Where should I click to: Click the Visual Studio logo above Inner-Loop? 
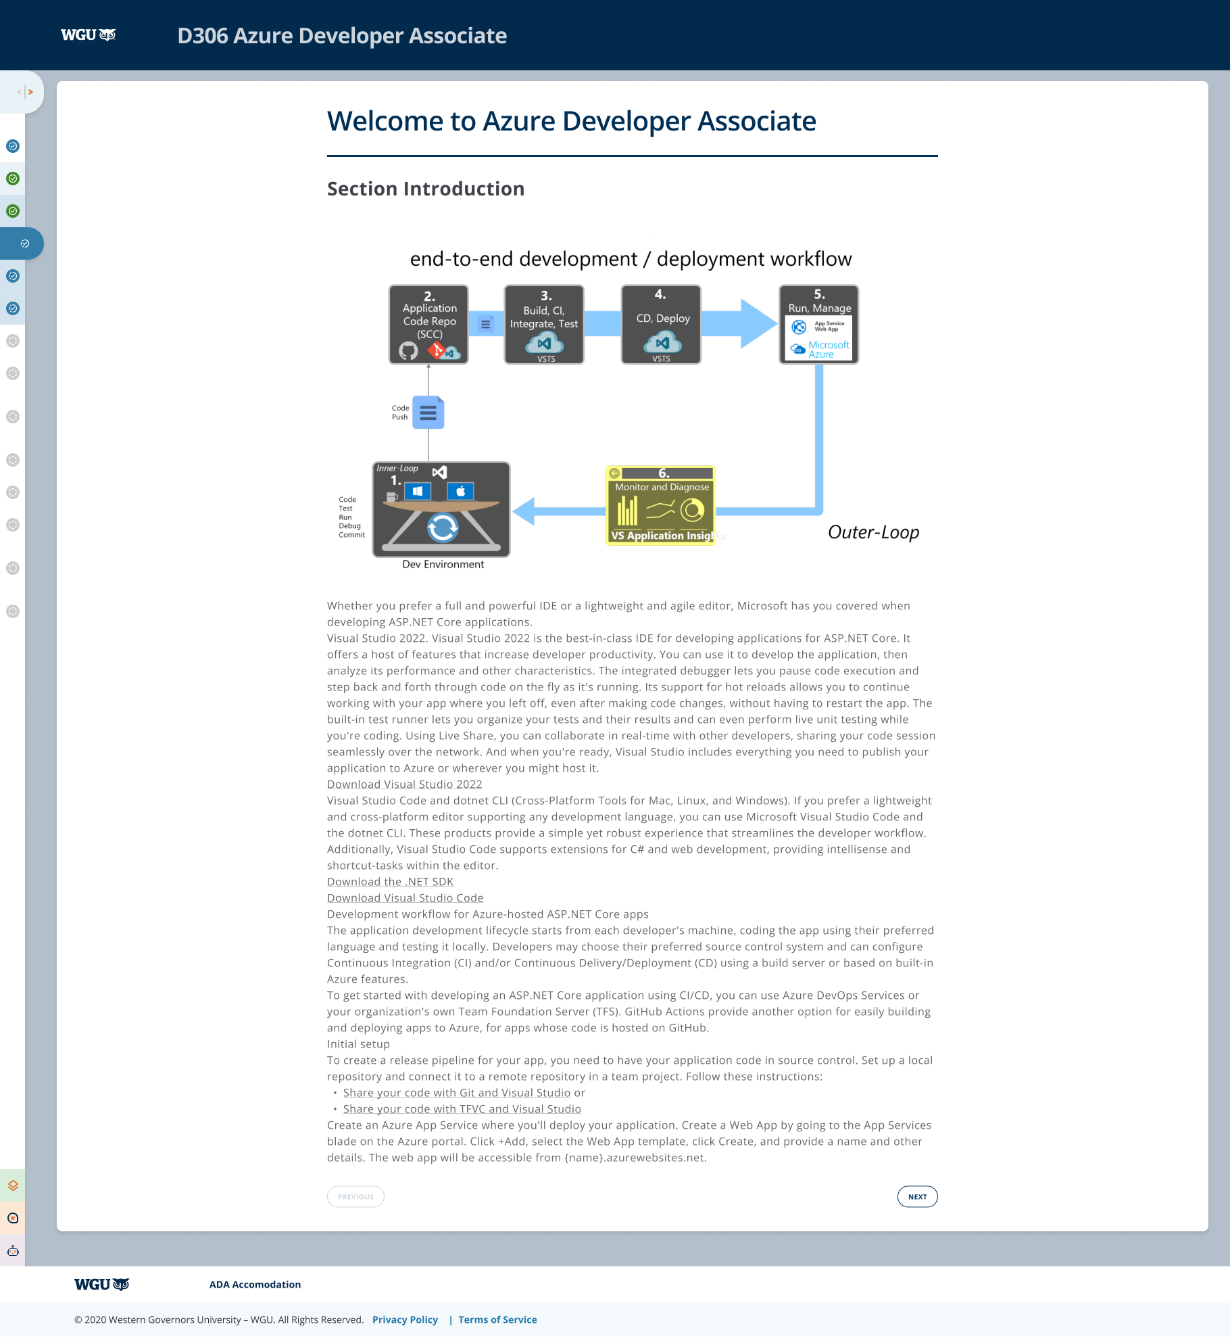point(439,472)
